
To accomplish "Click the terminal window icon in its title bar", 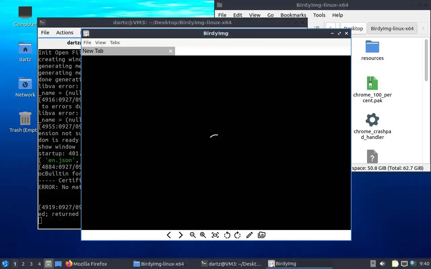I will tap(42, 23).
